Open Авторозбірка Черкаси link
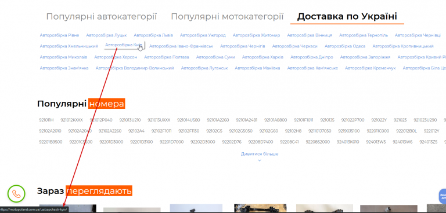The height and width of the screenshot is (213, 446). 294,46
